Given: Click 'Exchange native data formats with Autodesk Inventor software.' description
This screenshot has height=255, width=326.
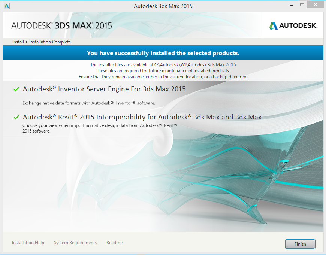Looking at the screenshot, I should point(89,103).
